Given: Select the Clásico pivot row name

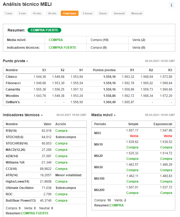Looking at the screenshot, I should click(x=11, y=77).
